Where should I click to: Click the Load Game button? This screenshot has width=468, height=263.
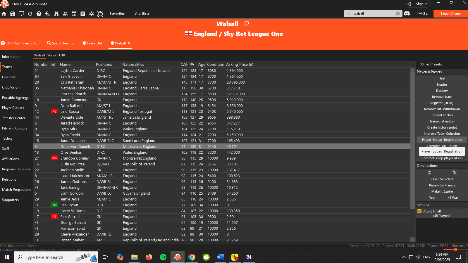point(451,14)
